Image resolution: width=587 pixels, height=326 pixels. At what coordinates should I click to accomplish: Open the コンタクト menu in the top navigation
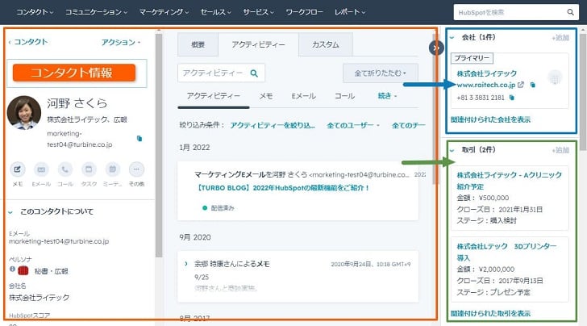pyautogui.click(x=35, y=12)
